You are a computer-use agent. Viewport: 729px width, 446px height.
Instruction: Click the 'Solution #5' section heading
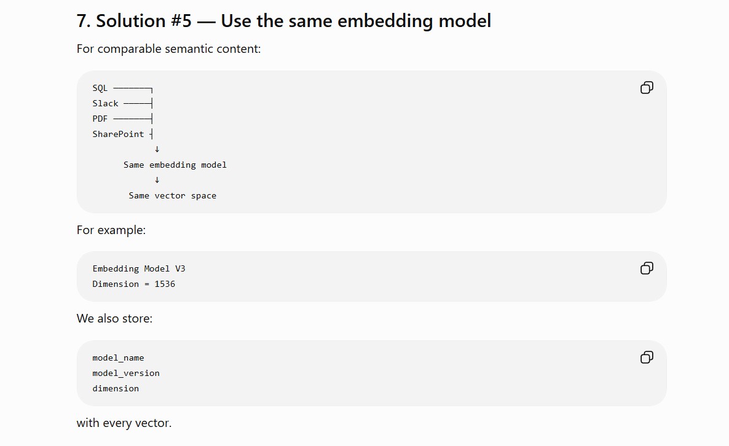[283, 21]
